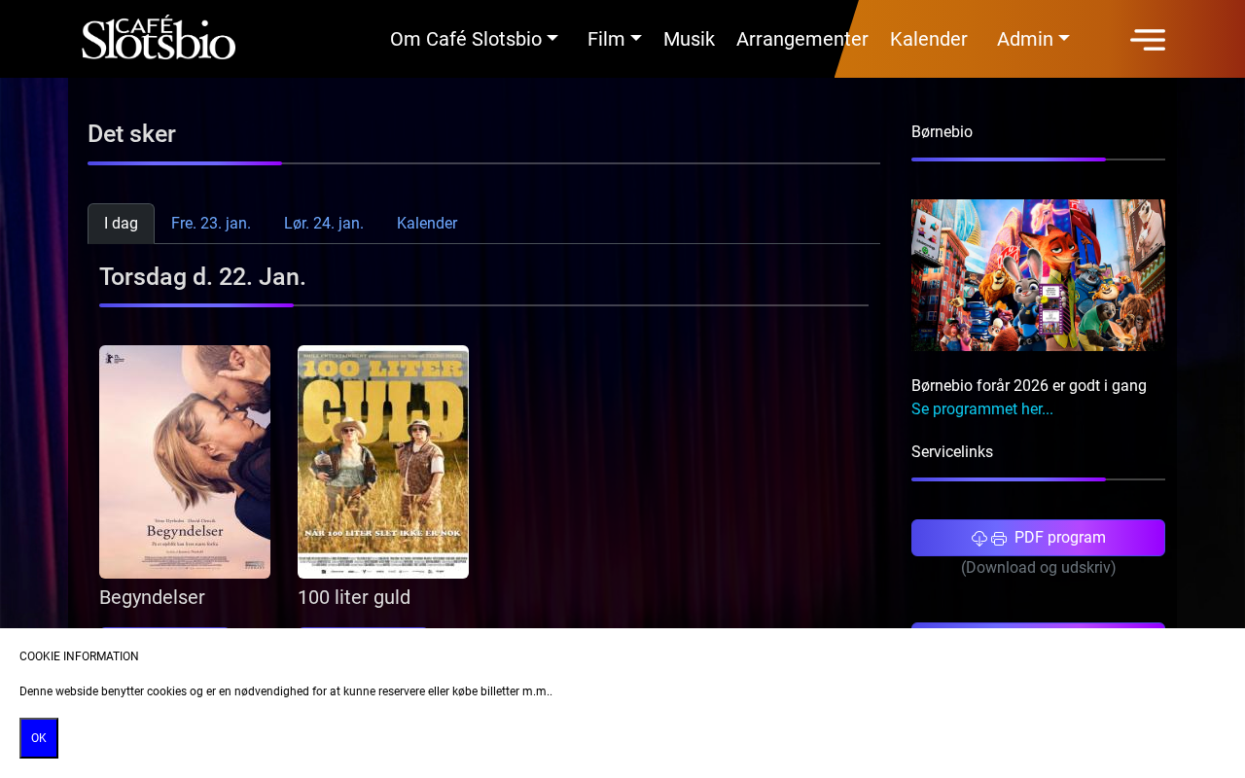The height and width of the screenshot is (778, 1245).
Task: Expand the Admin dropdown menu
Action: tap(1033, 39)
